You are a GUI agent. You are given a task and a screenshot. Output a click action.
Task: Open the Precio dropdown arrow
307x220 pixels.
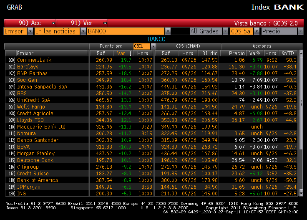[x=300, y=31]
